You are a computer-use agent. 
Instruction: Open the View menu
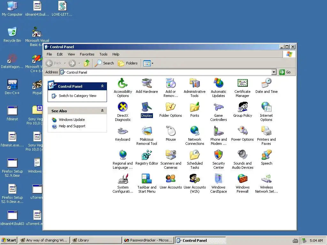point(71,54)
